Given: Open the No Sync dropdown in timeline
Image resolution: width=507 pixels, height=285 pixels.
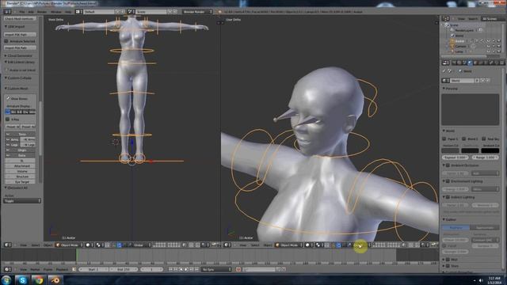Looking at the screenshot, I should [216, 269].
